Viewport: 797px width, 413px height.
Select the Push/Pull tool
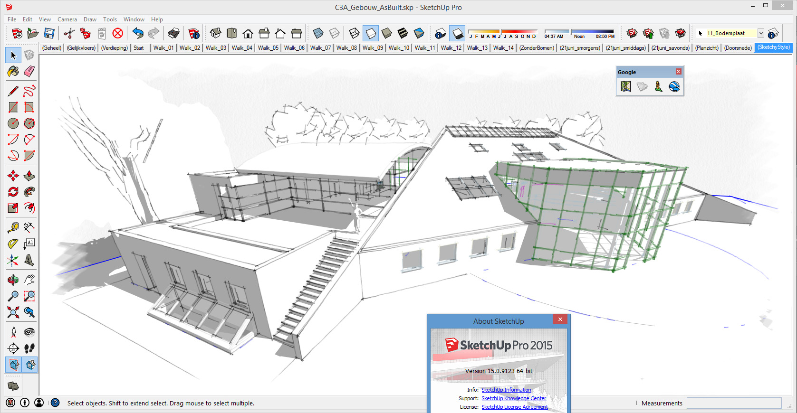coord(29,176)
